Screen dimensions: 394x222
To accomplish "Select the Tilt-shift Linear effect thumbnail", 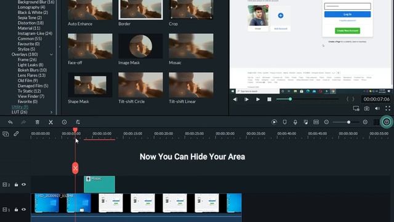I will (x=191, y=85).
